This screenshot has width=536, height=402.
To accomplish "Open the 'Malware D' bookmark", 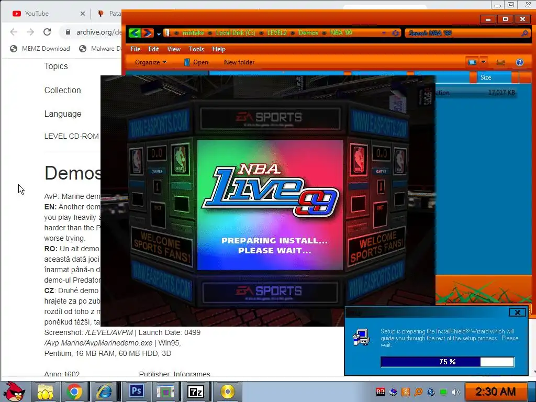I will point(100,49).
